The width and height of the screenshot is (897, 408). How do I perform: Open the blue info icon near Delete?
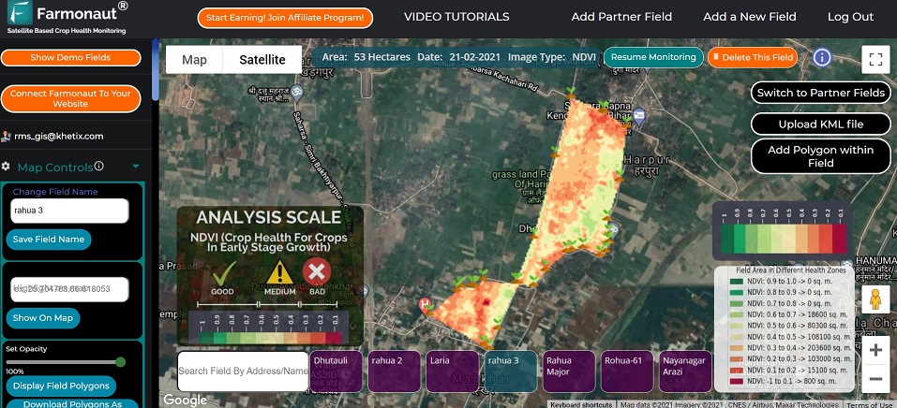[x=822, y=57]
